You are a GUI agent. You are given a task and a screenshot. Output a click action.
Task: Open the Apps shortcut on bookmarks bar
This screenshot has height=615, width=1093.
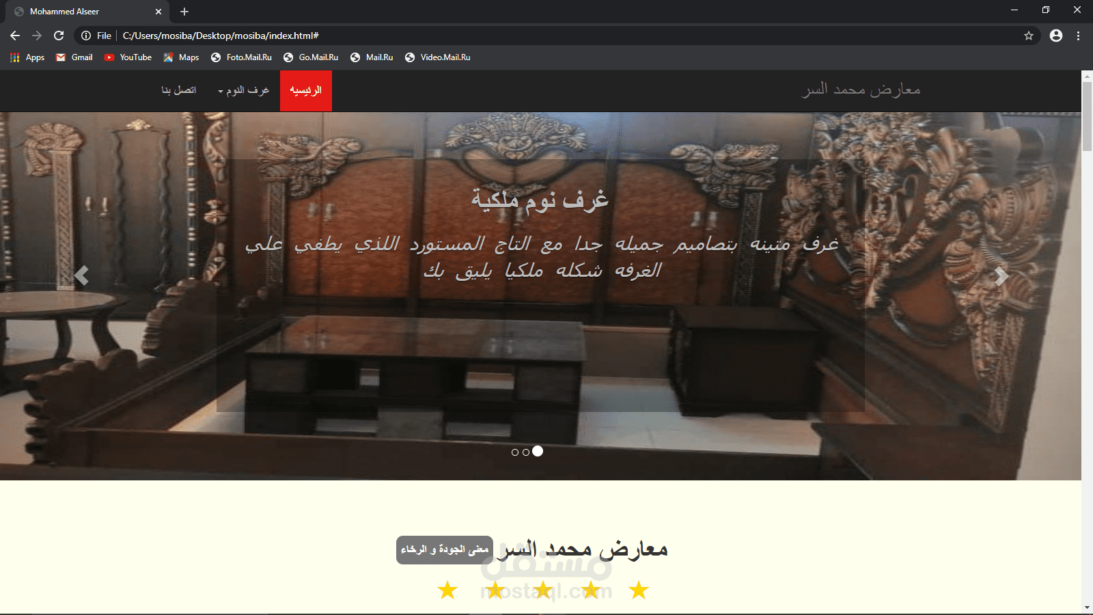click(27, 57)
